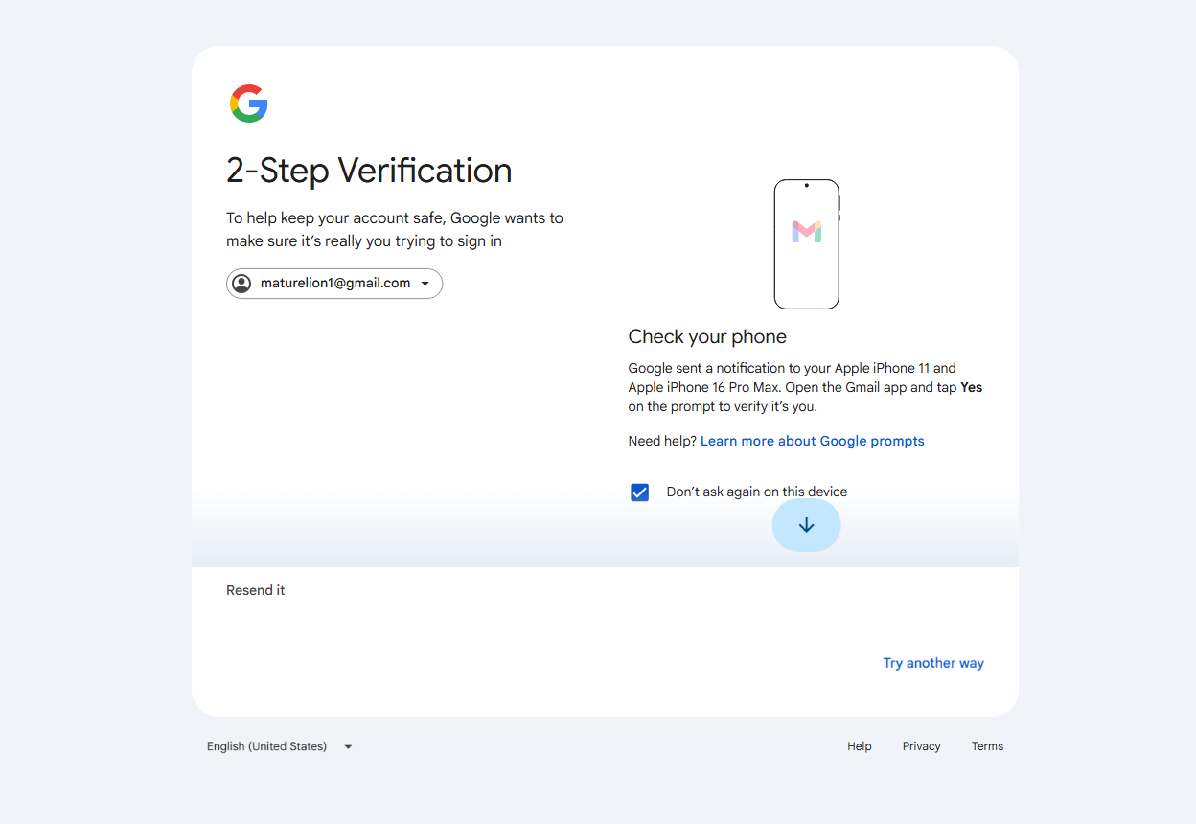Click the phone outline illustration
Image resolution: width=1196 pixels, height=824 pixels.
click(807, 244)
